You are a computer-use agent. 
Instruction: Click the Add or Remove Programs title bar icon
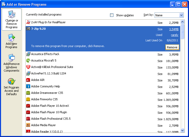[x=4, y=4]
